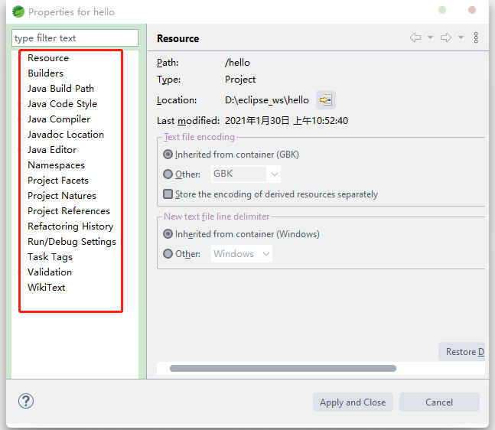
Task: Enable Store the encoding of derived resources separately
Action: 168,194
